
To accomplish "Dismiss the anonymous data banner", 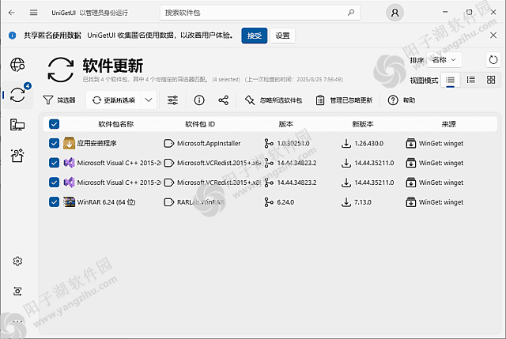I will [493, 35].
